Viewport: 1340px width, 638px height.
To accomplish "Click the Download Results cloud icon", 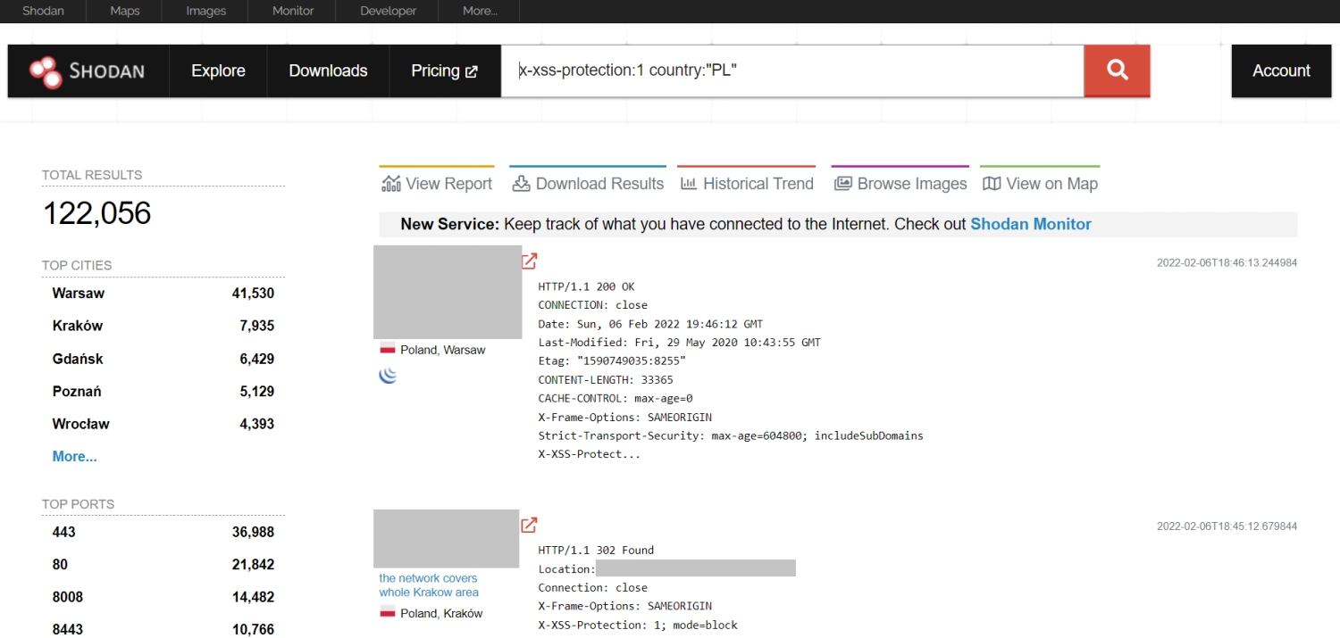I will pyautogui.click(x=521, y=184).
